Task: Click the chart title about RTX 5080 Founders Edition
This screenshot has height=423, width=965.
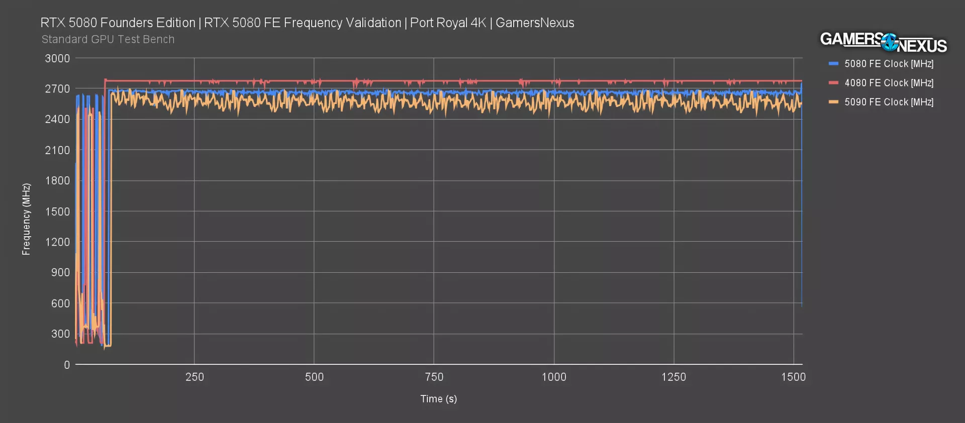Action: click(x=307, y=23)
